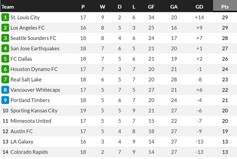Click the blue rank 9 badge
Screen dimensions: 237x159
coord(5,100)
